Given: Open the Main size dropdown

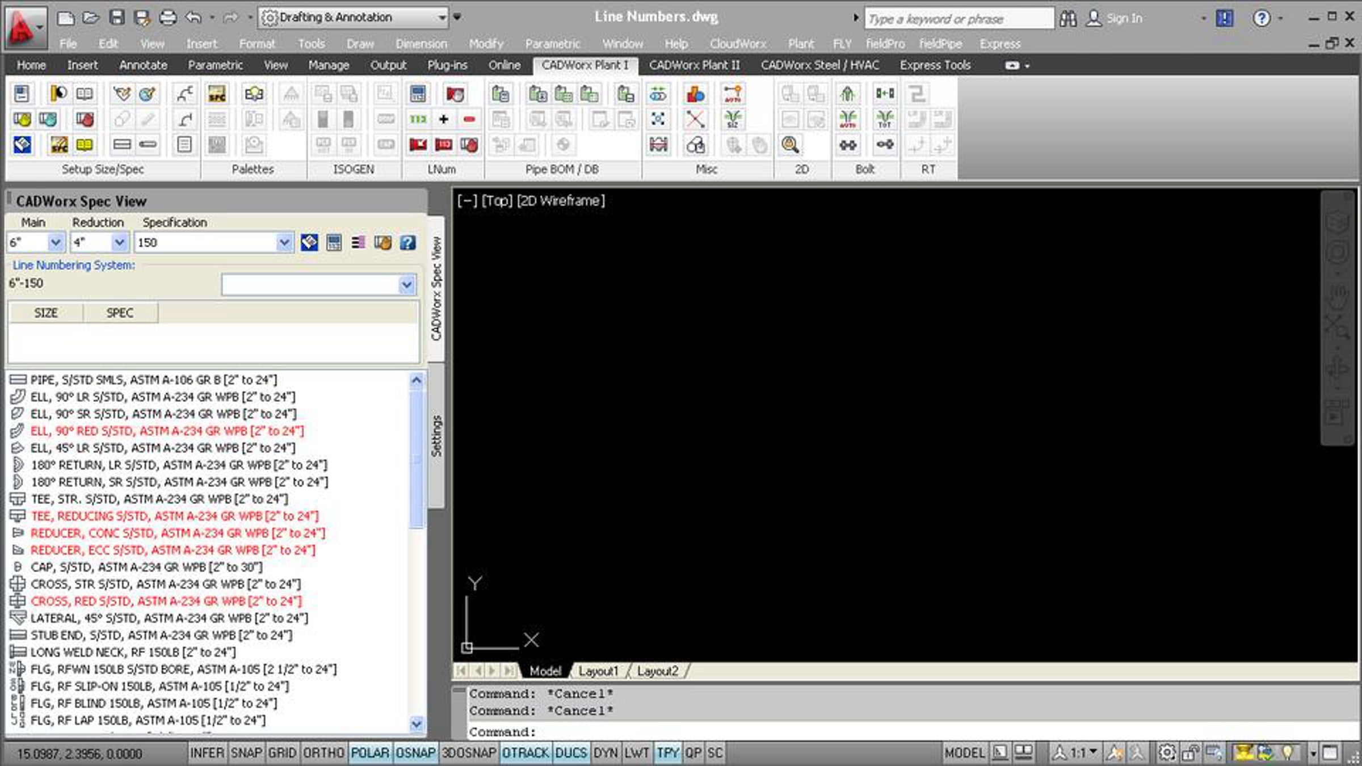Looking at the screenshot, I should (x=55, y=243).
